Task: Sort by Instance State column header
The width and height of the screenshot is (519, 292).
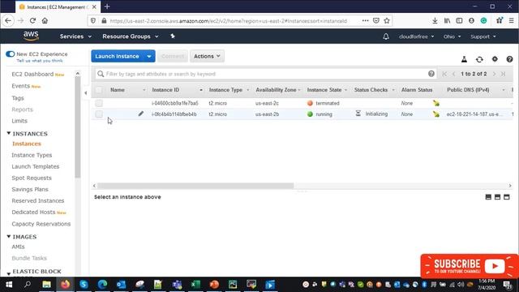Action: [x=324, y=90]
